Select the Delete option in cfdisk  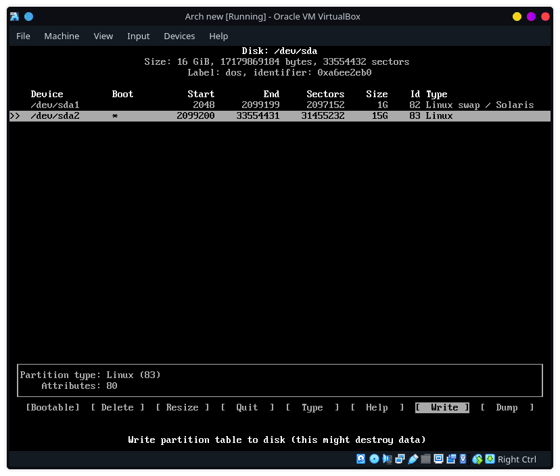(x=118, y=407)
